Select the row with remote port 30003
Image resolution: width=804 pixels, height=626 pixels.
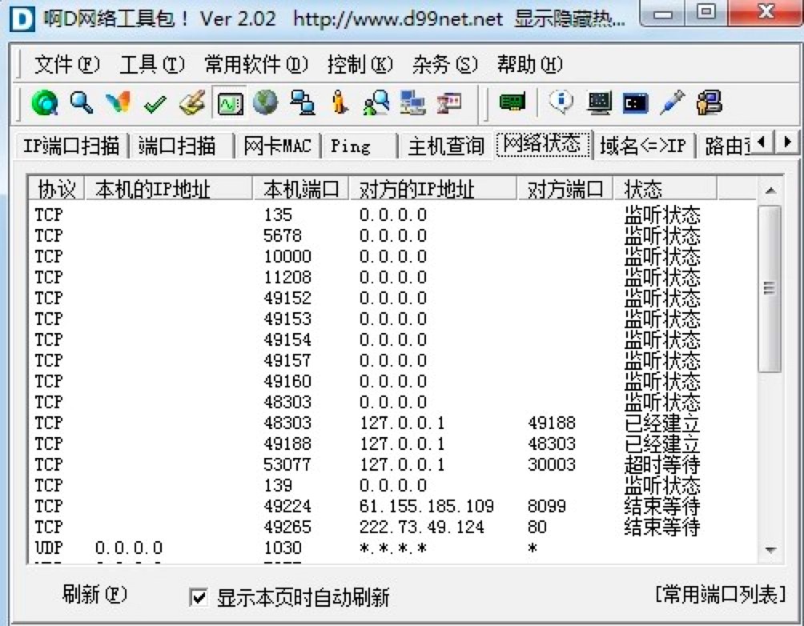tap(392, 464)
